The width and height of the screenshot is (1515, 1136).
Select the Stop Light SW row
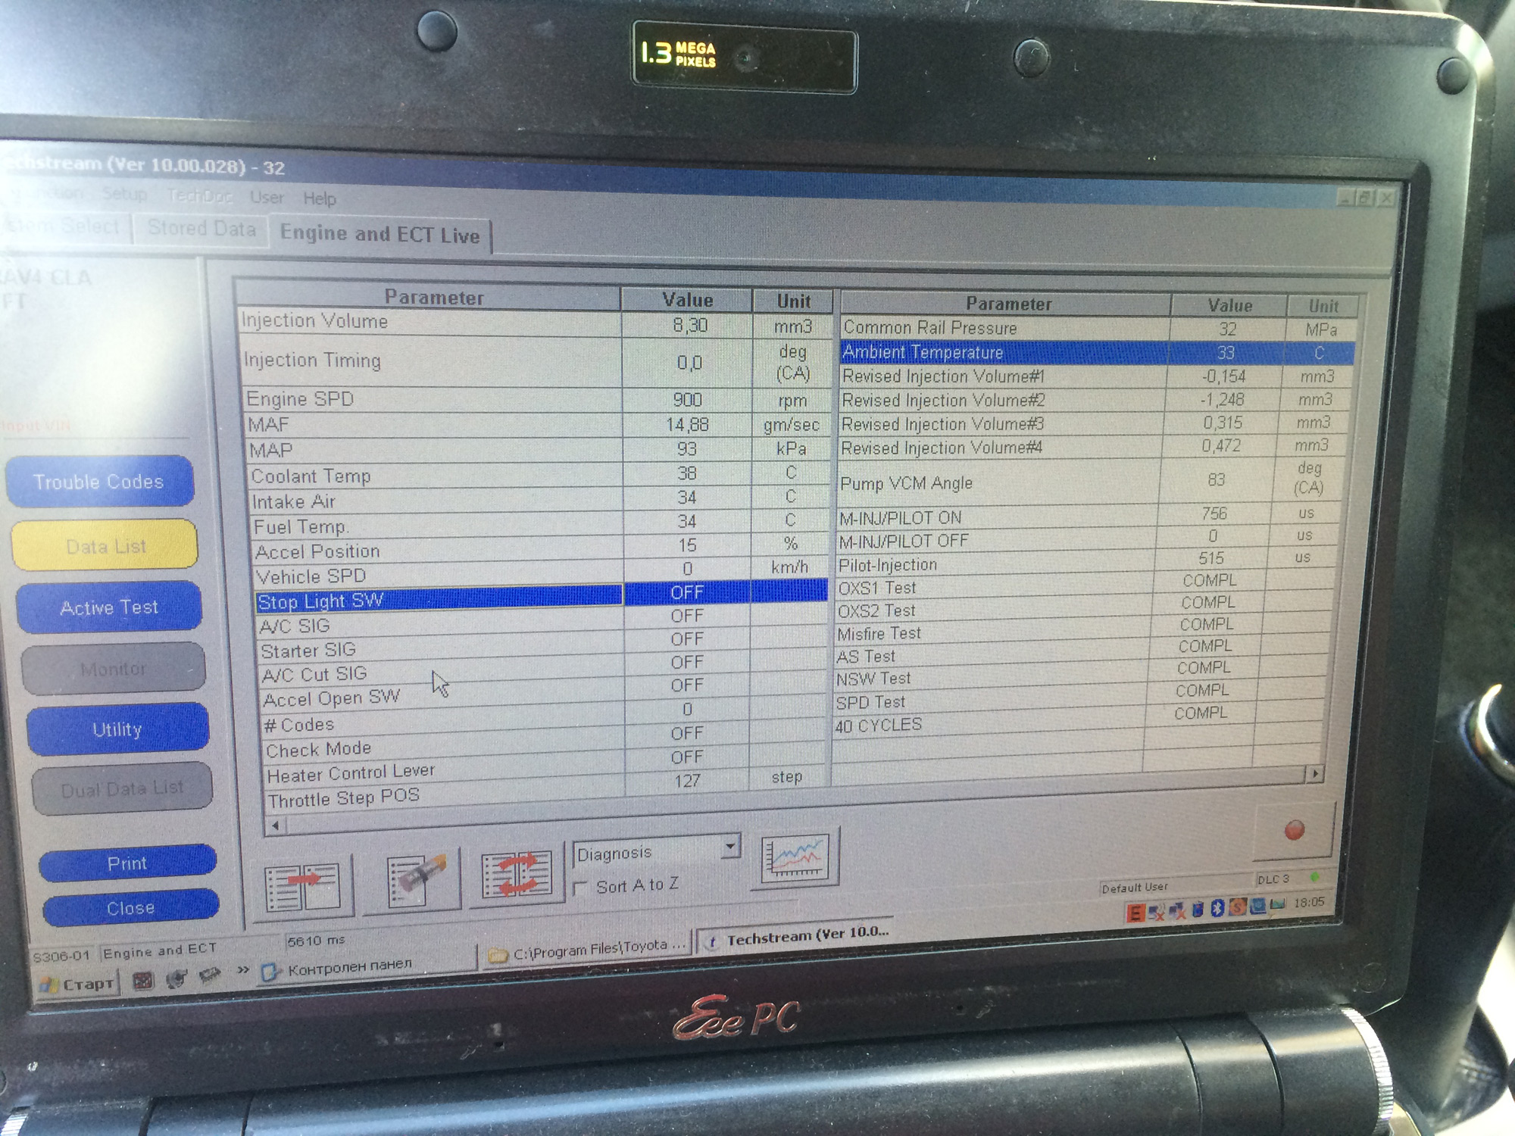point(439,601)
